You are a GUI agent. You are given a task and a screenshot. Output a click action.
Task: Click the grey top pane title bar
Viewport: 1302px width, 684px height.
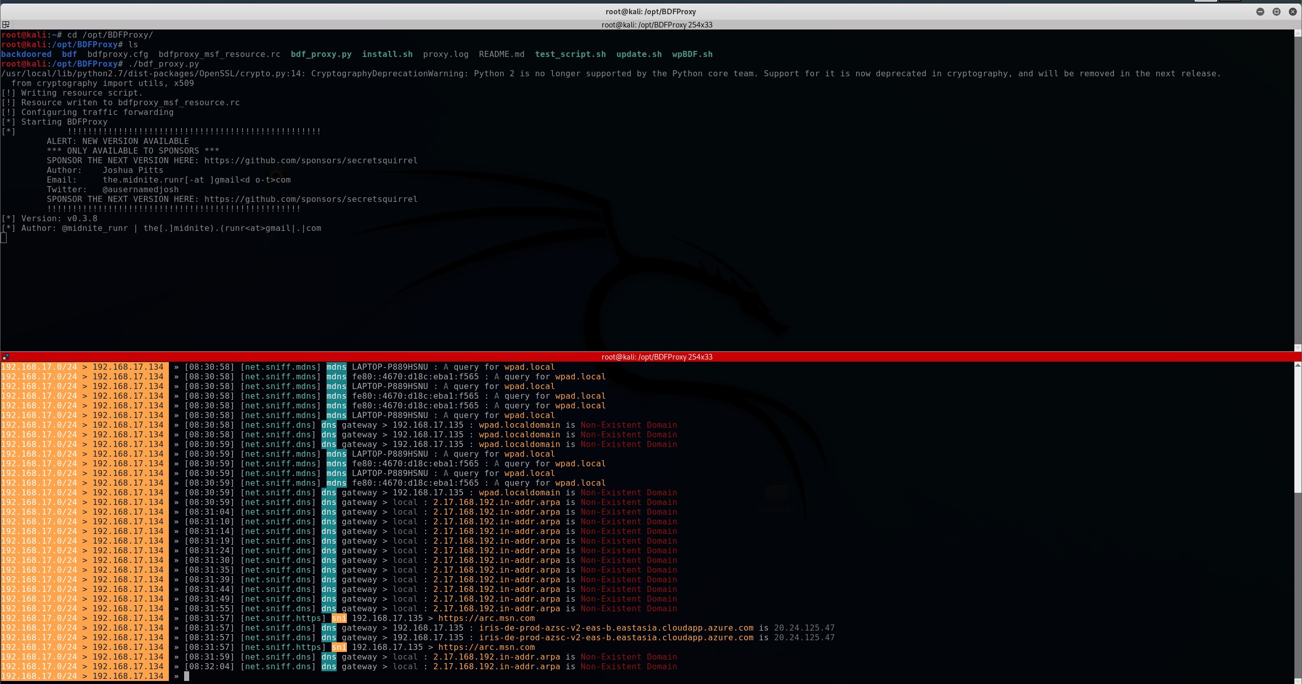656,25
